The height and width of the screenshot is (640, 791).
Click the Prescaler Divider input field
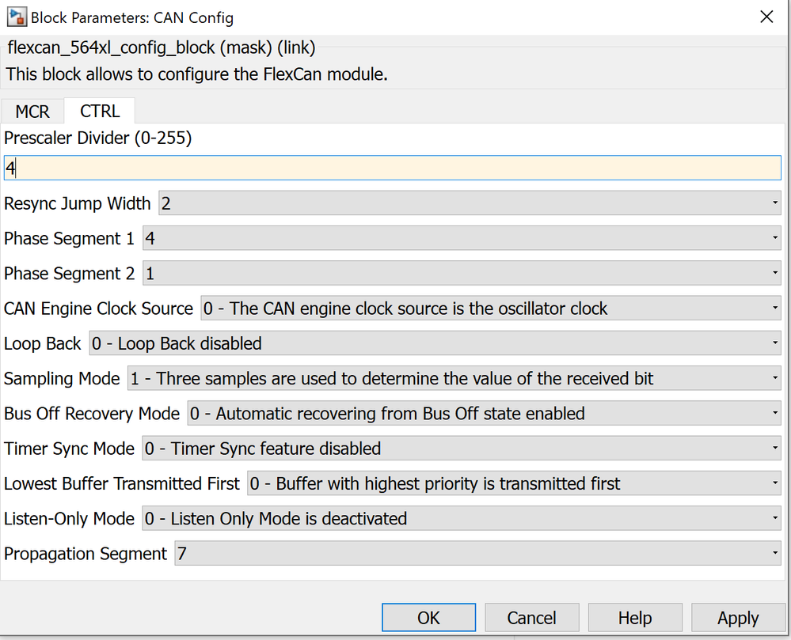392,169
